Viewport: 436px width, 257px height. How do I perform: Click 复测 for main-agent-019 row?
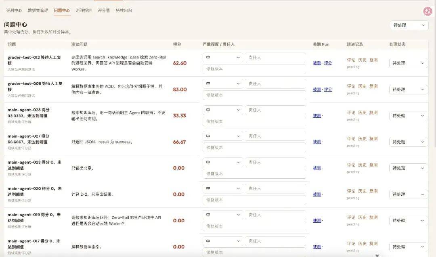[x=373, y=217]
